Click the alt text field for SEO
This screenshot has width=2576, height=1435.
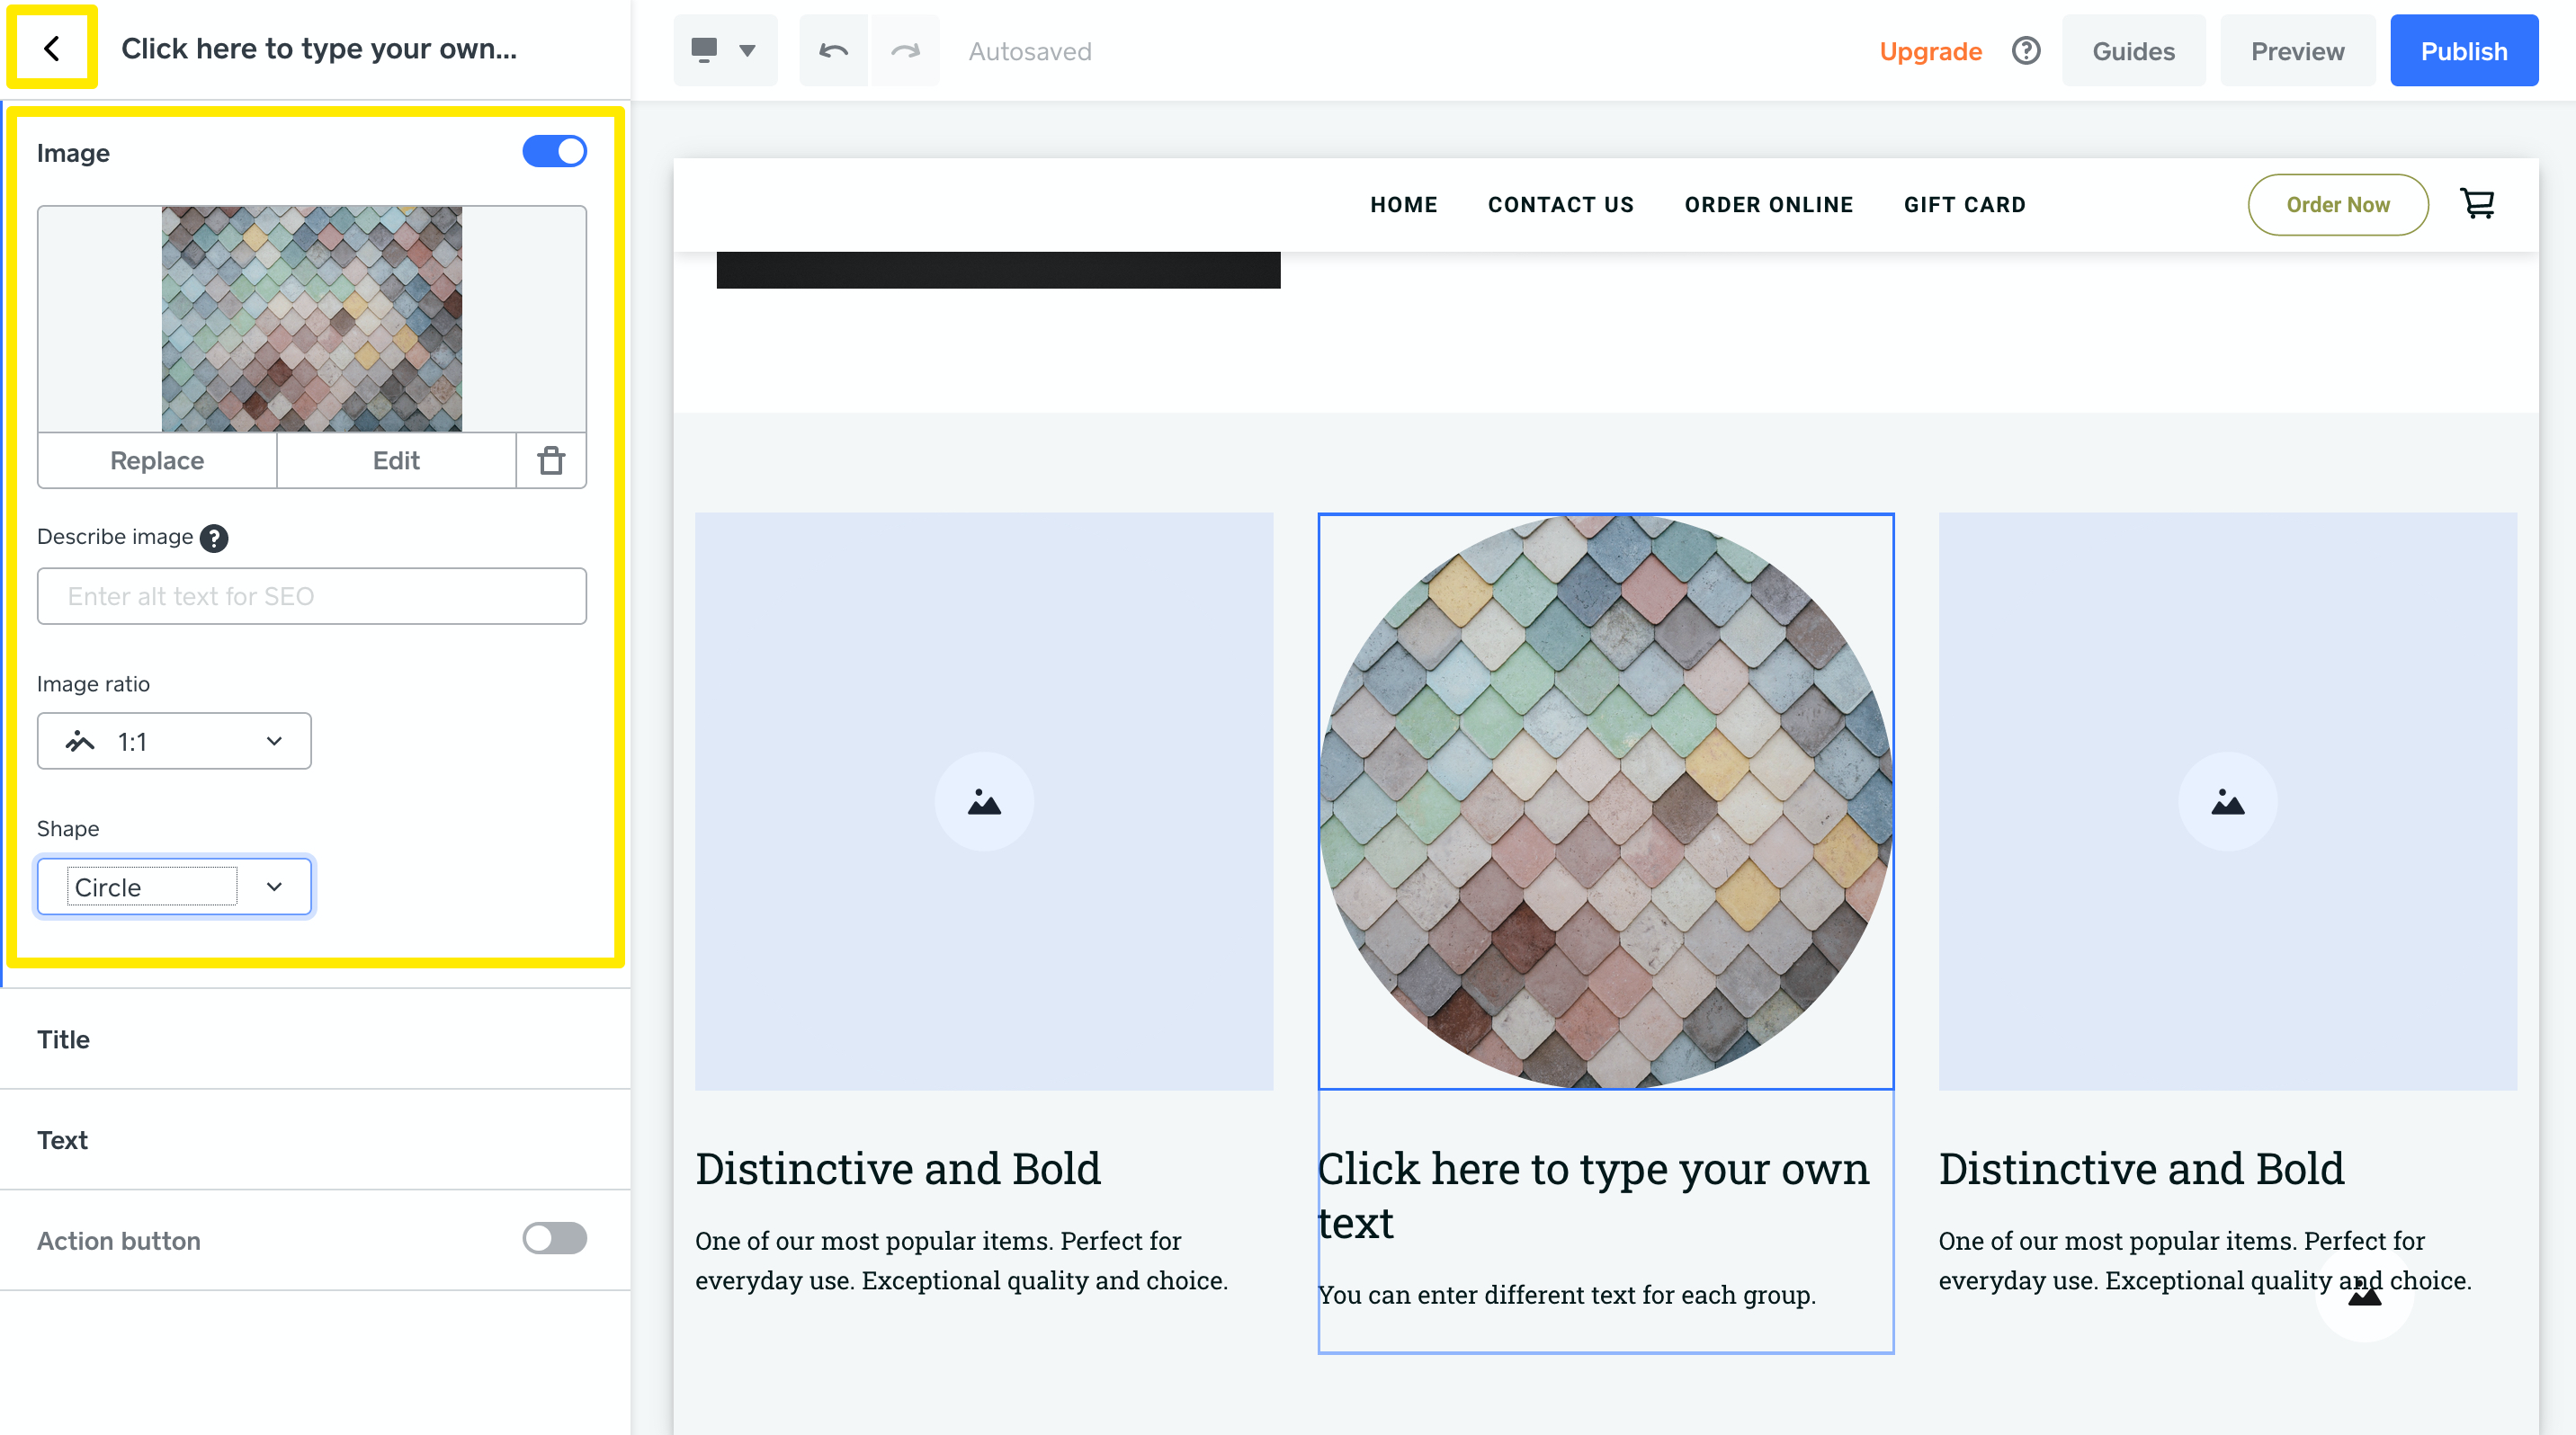tap(310, 597)
